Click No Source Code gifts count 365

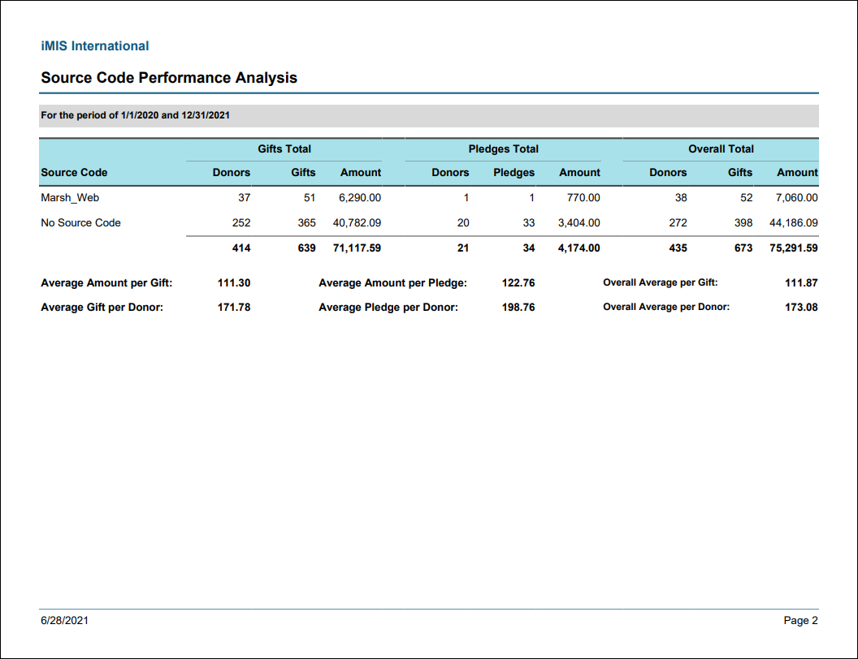pos(306,222)
